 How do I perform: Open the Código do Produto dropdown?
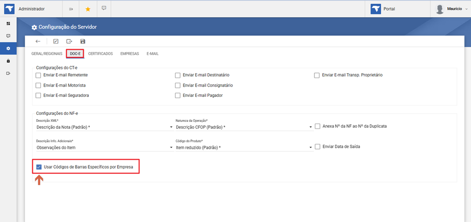[244, 147]
